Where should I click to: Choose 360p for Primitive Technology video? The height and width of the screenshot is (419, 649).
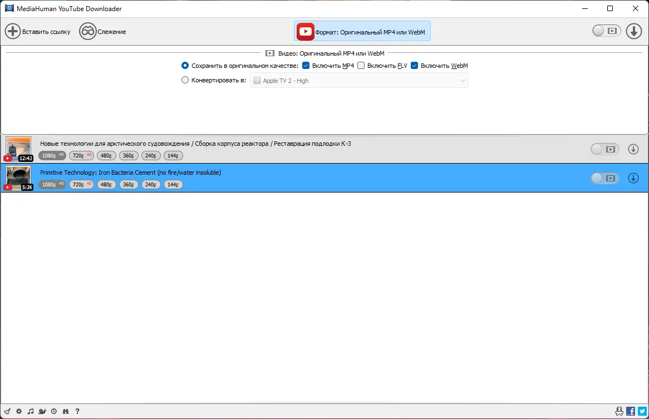[129, 185]
